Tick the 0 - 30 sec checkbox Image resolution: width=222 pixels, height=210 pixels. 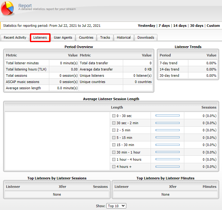[x=114, y=116]
